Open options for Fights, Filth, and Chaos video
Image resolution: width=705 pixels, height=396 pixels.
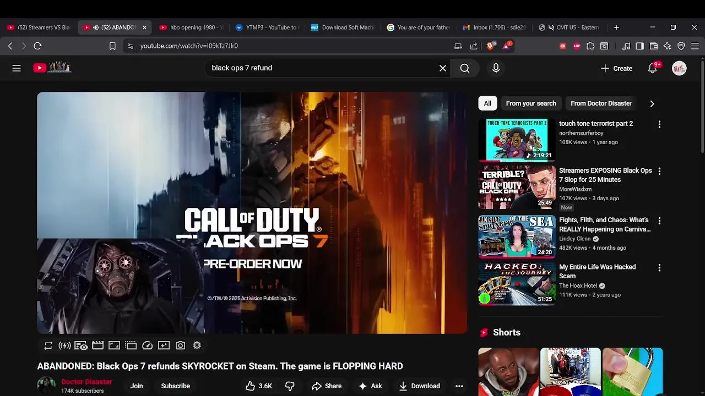659,221
